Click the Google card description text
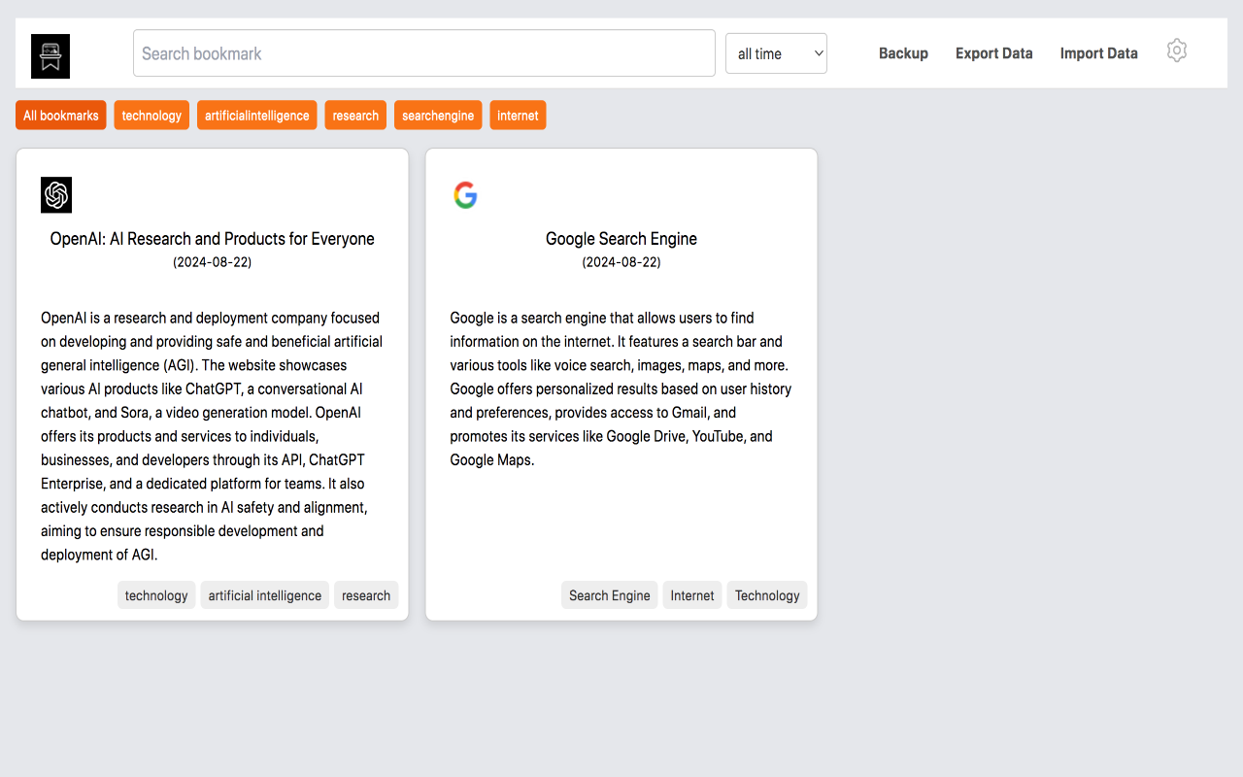The height and width of the screenshot is (777, 1243). [x=621, y=388]
